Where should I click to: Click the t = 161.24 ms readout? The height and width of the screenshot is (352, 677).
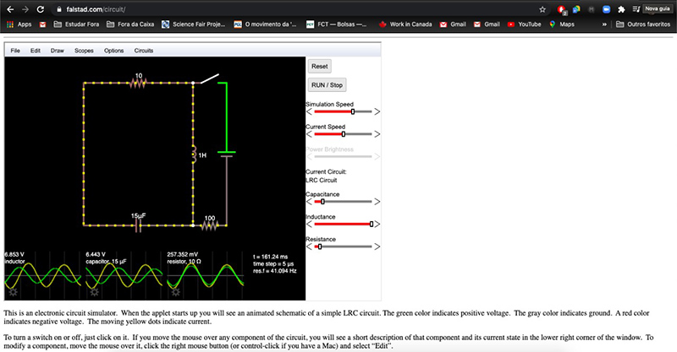270,257
